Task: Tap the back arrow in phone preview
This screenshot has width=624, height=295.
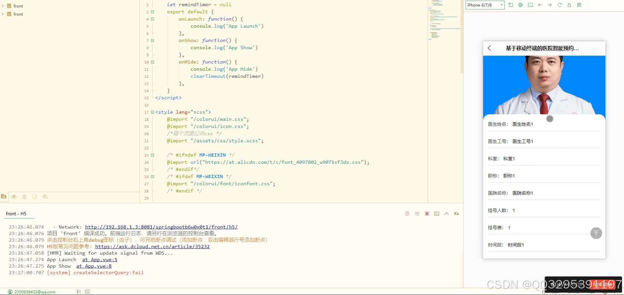Action: [x=489, y=48]
